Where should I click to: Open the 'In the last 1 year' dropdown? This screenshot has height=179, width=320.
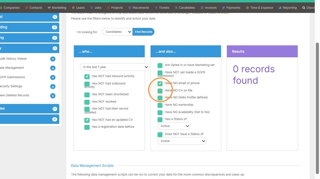[x=114, y=67]
